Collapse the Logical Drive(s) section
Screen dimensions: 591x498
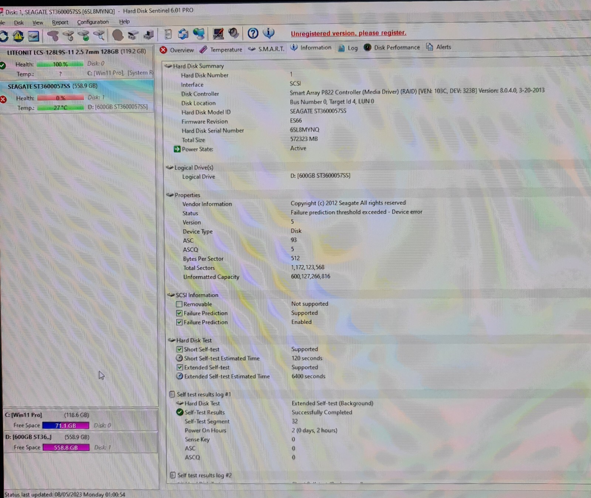pyautogui.click(x=170, y=167)
